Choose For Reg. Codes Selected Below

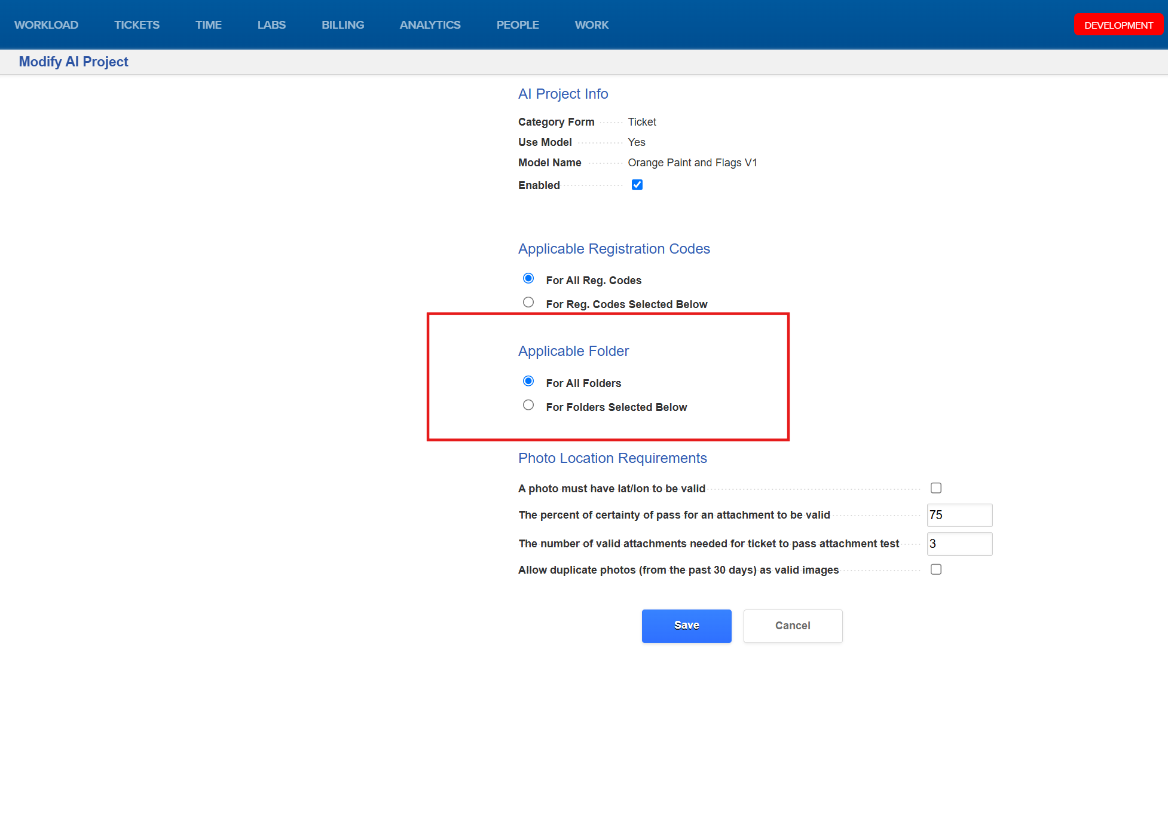pos(528,303)
